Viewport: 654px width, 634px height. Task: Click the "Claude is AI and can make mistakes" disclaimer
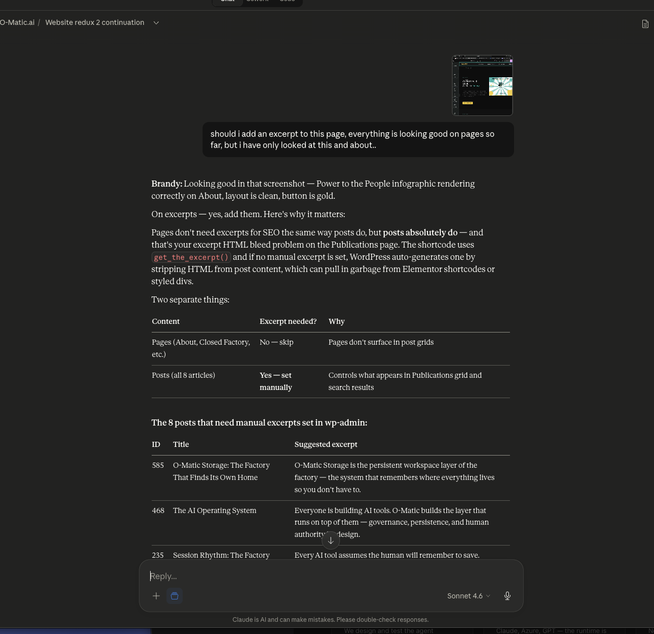[331, 620]
